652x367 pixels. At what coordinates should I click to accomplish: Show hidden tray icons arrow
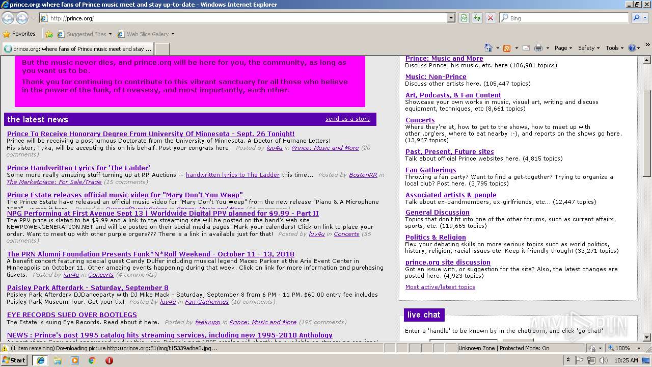568,360
